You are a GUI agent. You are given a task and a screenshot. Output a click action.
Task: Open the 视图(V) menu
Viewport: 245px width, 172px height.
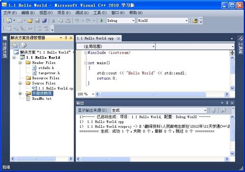46,13
